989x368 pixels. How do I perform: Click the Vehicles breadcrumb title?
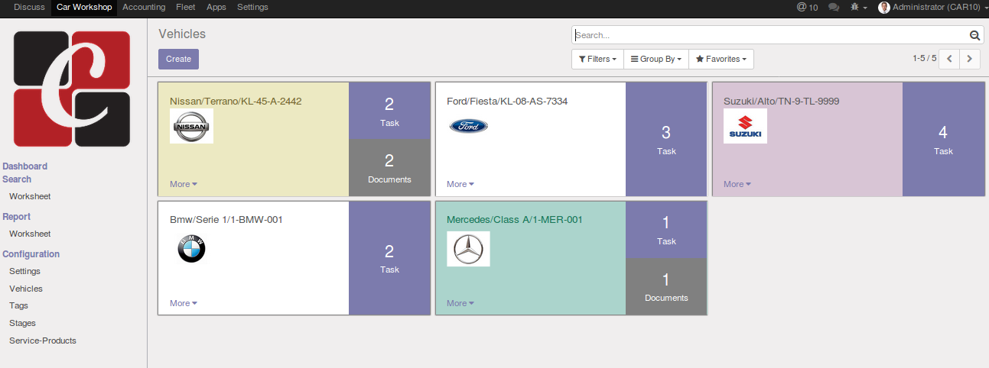182,34
